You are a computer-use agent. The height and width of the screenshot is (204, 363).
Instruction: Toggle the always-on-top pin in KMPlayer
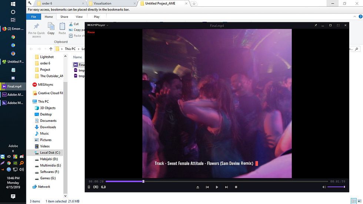316,25
